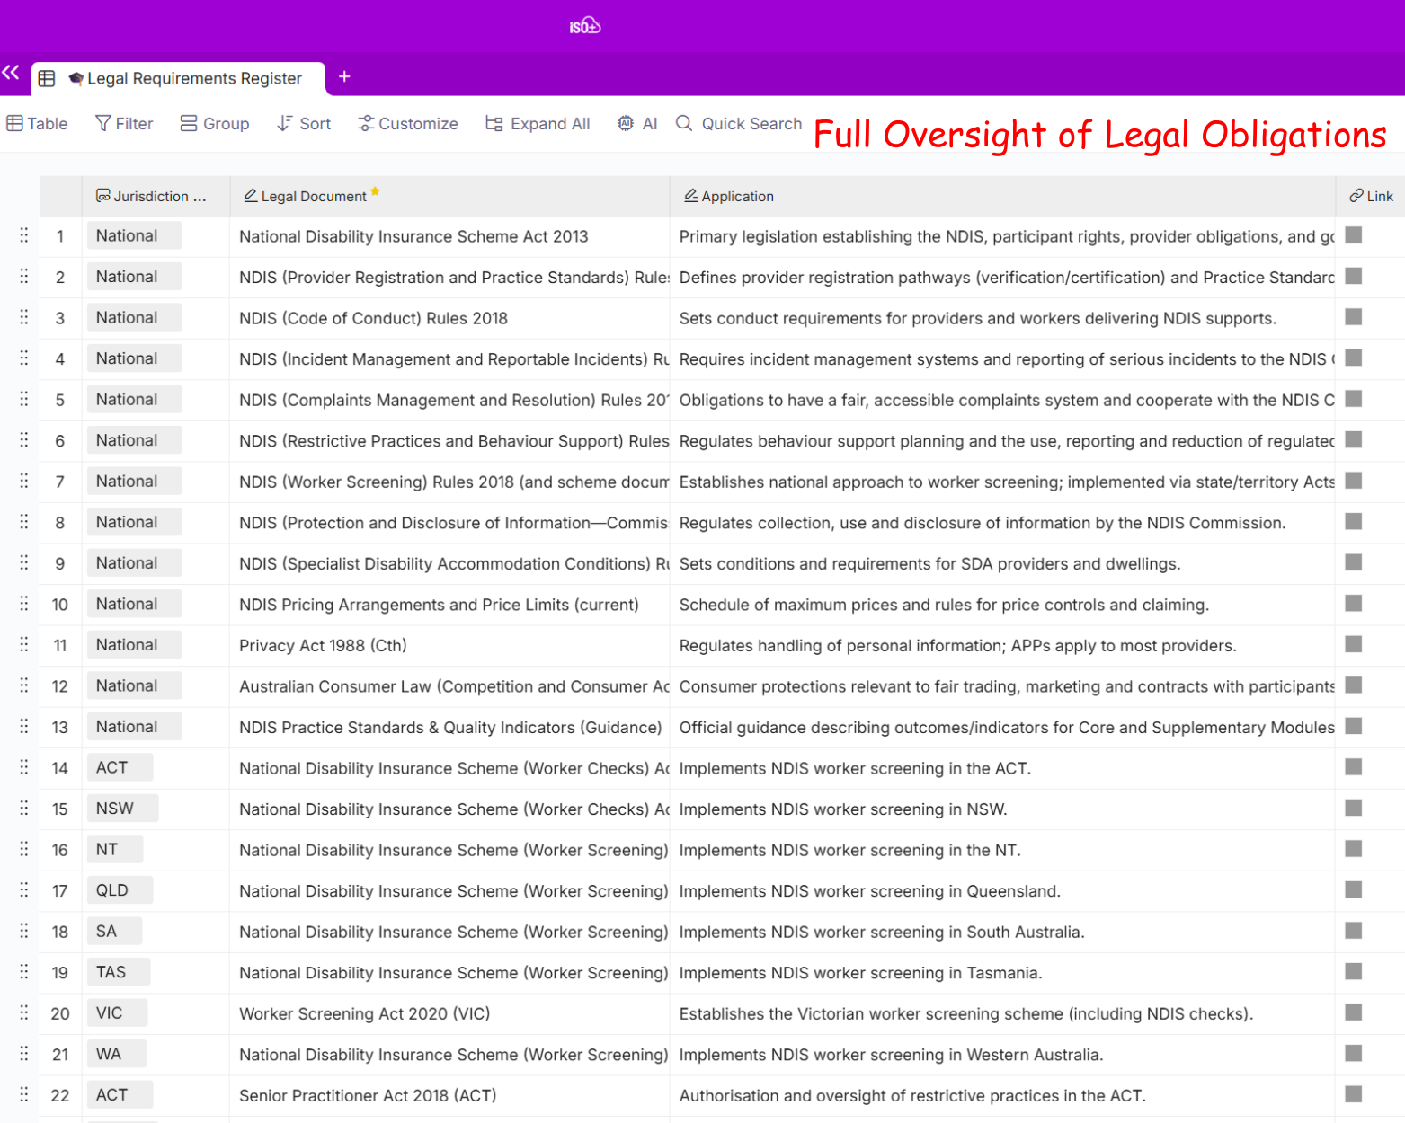This screenshot has width=1405, height=1123.
Task: Open the Table view dropdown
Action: pyautogui.click(x=38, y=124)
